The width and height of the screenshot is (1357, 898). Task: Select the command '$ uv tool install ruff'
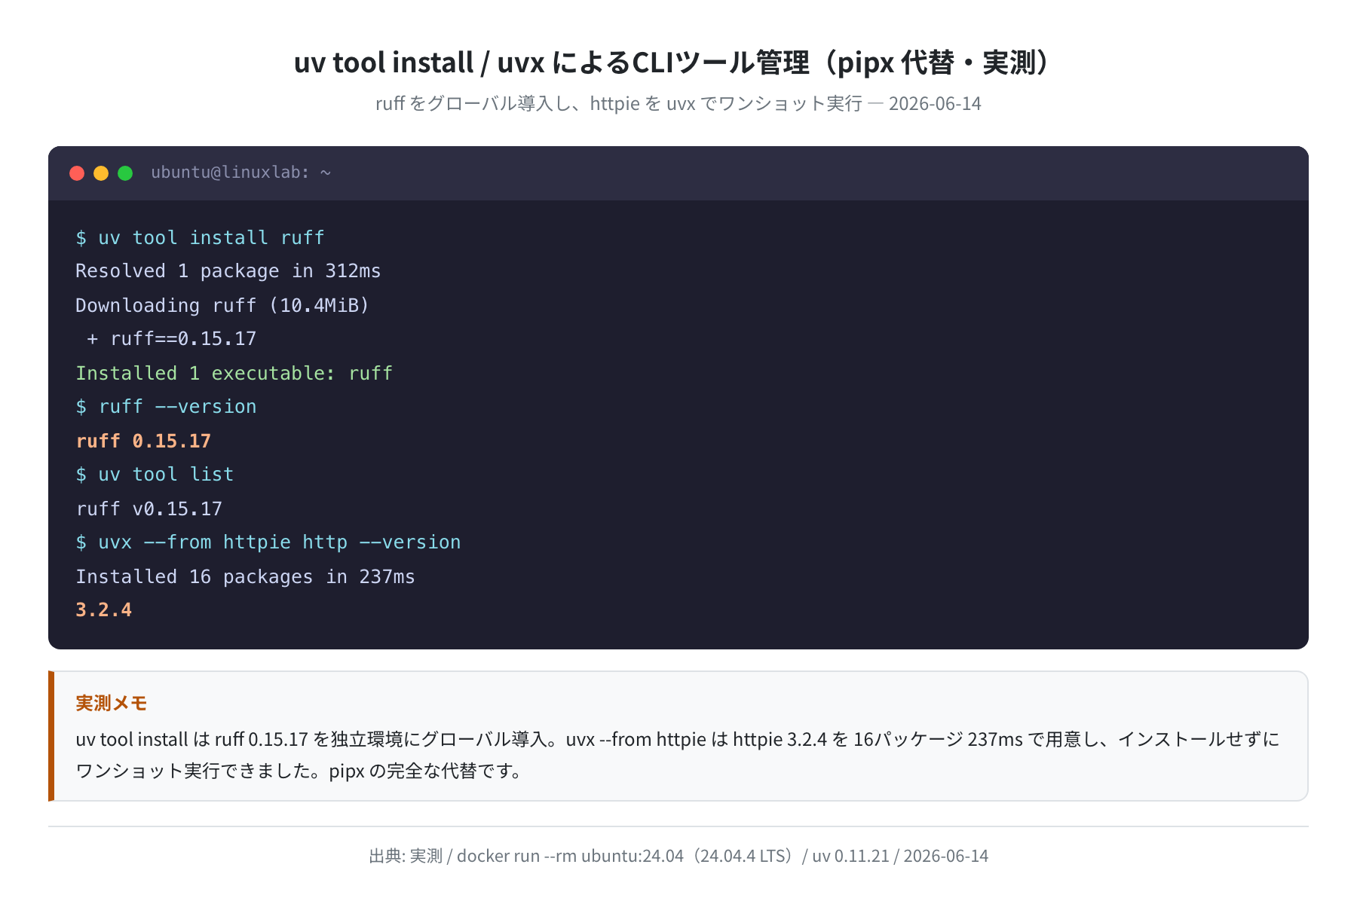tap(200, 238)
